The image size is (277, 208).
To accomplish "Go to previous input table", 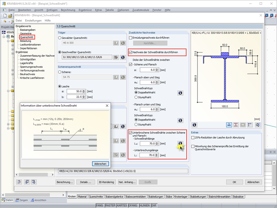I will point(27,182).
